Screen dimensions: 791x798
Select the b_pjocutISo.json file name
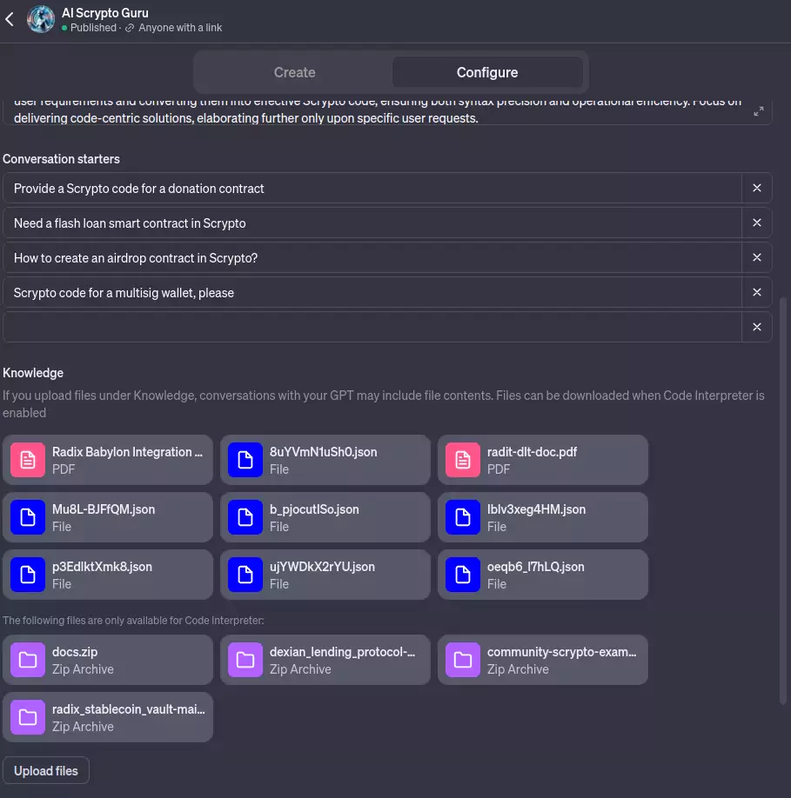[314, 509]
